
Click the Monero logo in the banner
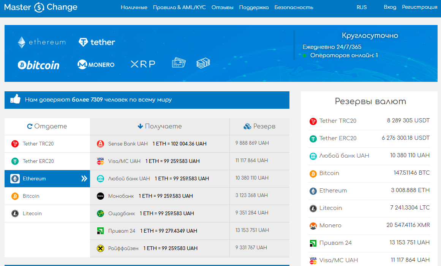pos(96,64)
